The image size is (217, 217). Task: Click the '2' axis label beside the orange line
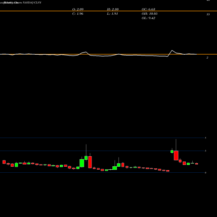click(x=207, y=58)
